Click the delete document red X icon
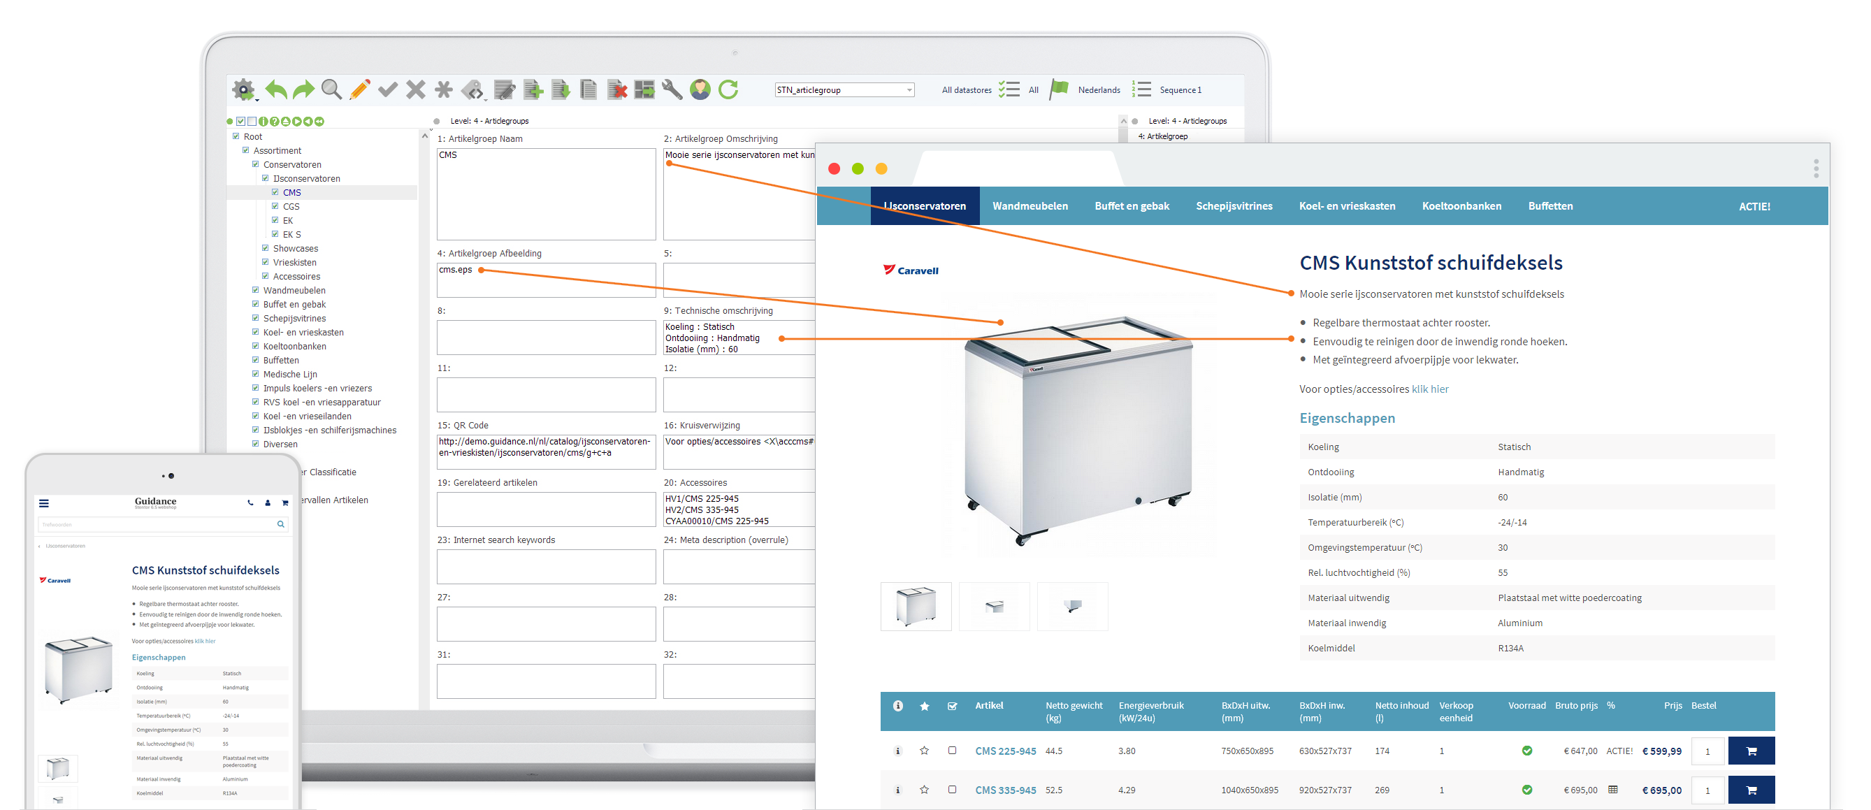The image size is (1871, 810). pyautogui.click(x=616, y=90)
